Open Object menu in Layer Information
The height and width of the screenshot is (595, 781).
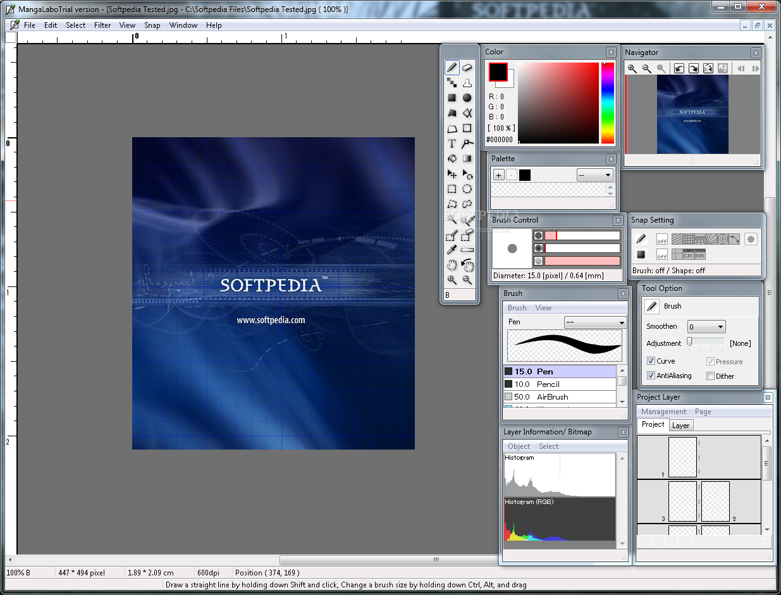tap(519, 446)
